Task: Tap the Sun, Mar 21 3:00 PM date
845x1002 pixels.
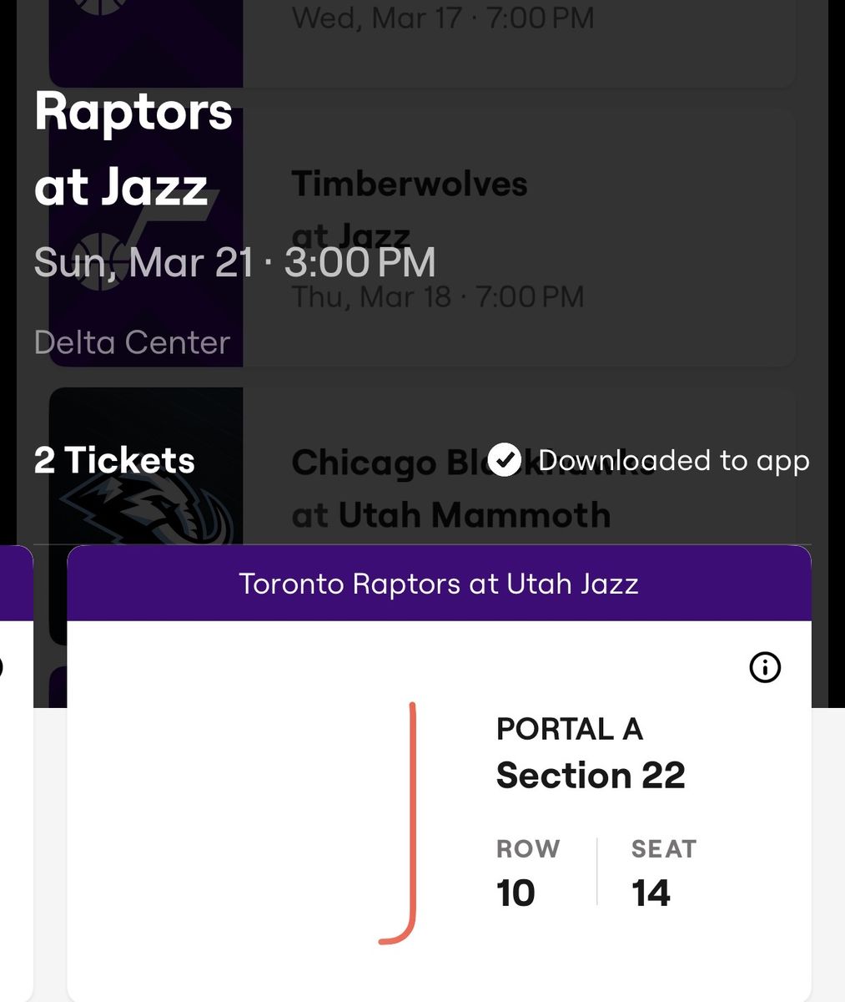Action: click(234, 262)
